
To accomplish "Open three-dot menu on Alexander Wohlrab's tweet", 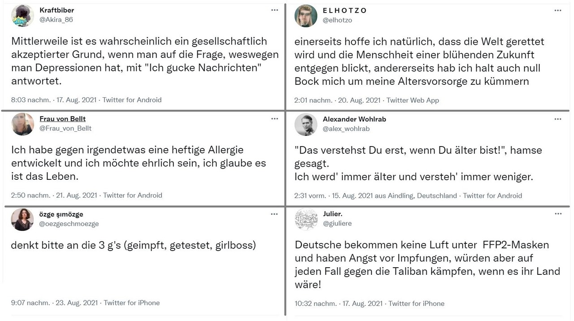I will [558, 119].
